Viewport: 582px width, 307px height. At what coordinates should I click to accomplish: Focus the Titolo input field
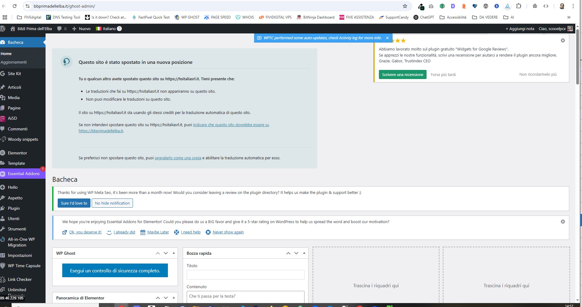pyautogui.click(x=245, y=274)
